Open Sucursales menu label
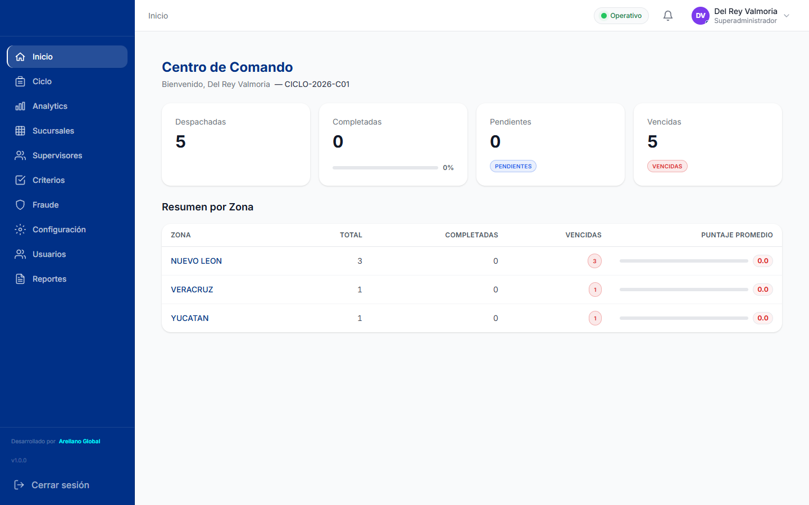This screenshot has width=809, height=505. click(53, 131)
